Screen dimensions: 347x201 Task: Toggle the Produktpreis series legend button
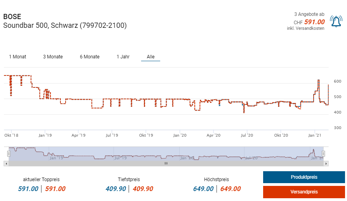(304, 177)
